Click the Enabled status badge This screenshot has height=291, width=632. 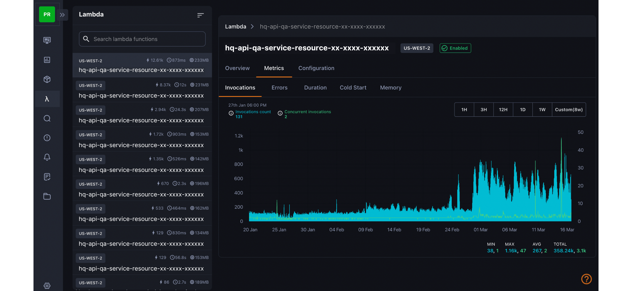pos(455,48)
